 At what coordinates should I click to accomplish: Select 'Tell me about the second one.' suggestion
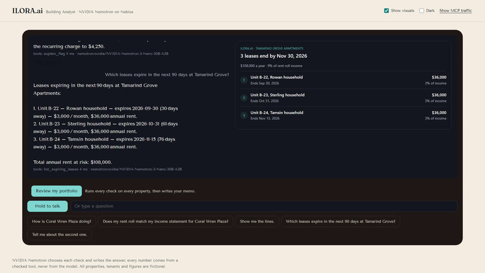pyautogui.click(x=60, y=234)
